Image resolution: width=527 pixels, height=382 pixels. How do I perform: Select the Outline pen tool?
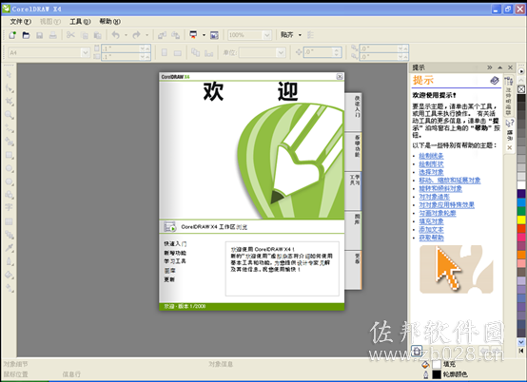pyautogui.click(x=10, y=261)
